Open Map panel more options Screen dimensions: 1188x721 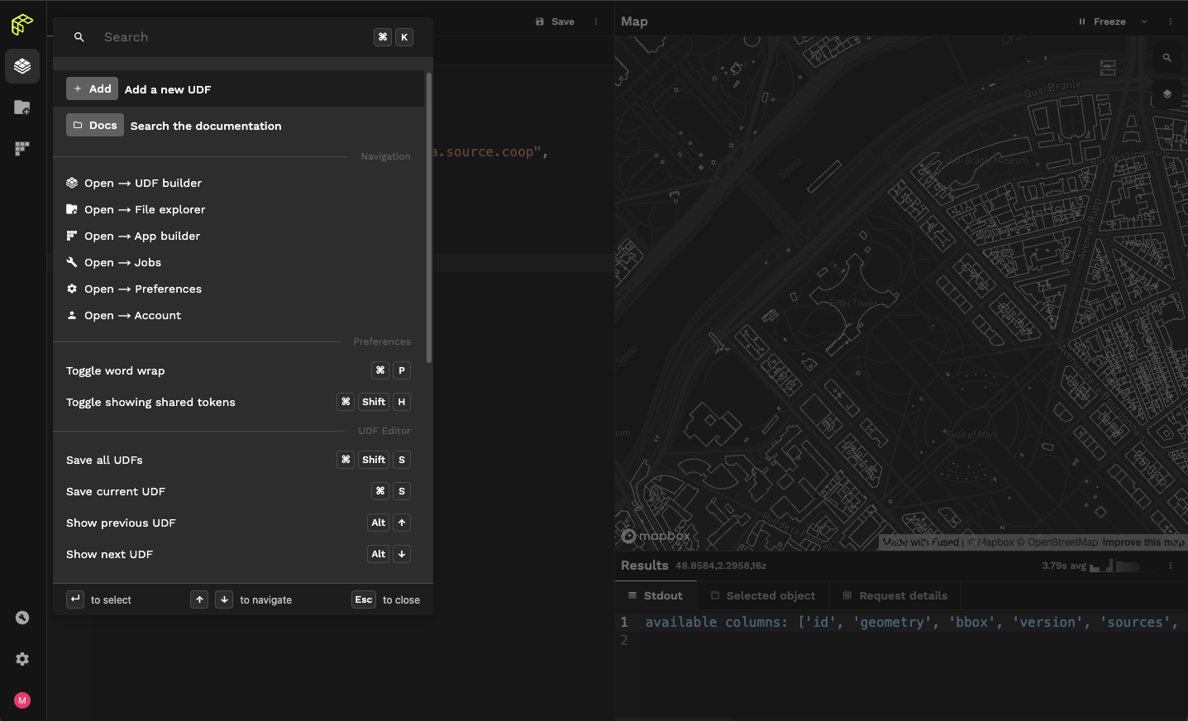1171,21
